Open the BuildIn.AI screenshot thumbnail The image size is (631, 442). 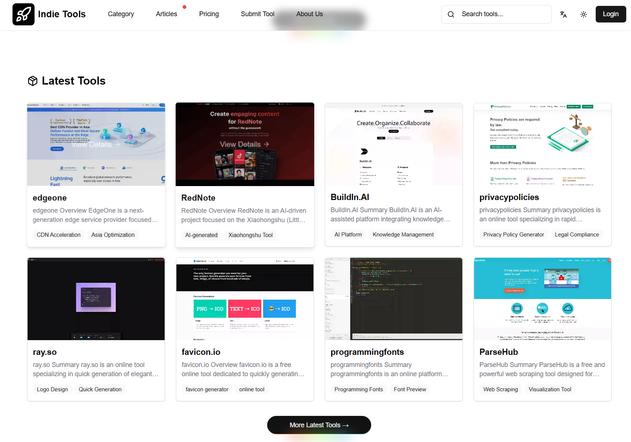394,144
